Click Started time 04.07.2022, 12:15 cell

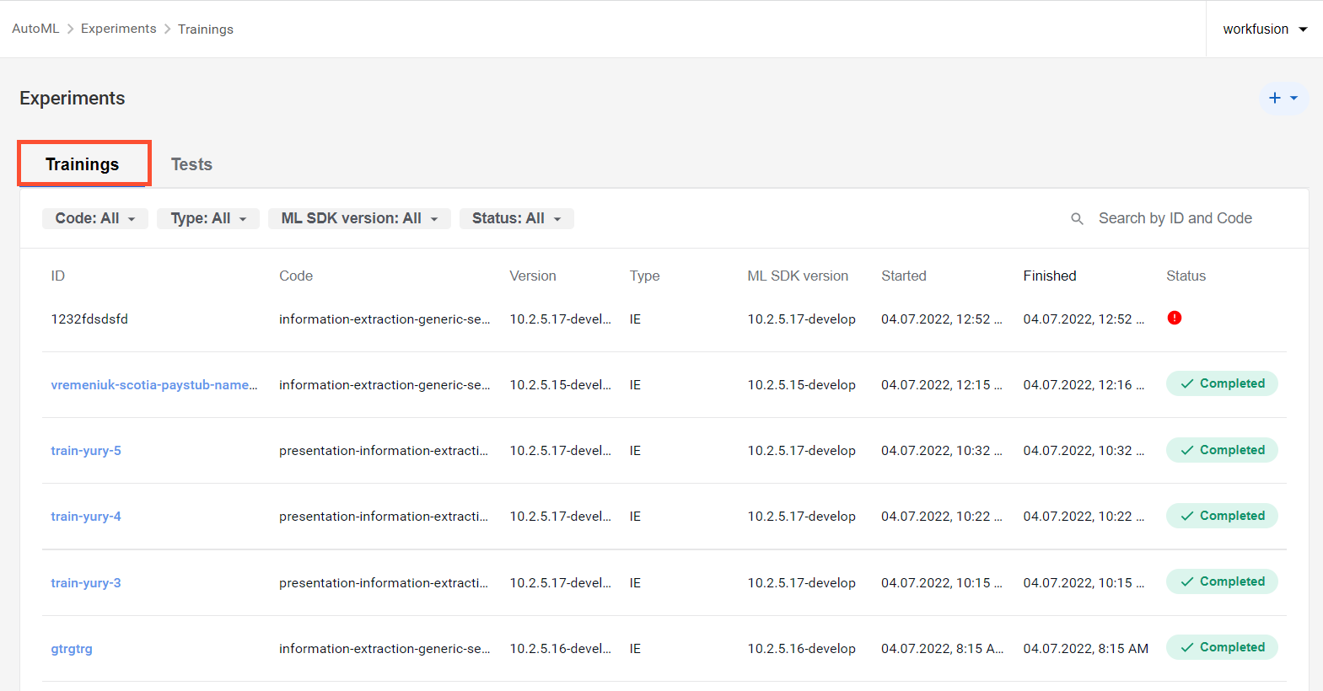pos(942,384)
